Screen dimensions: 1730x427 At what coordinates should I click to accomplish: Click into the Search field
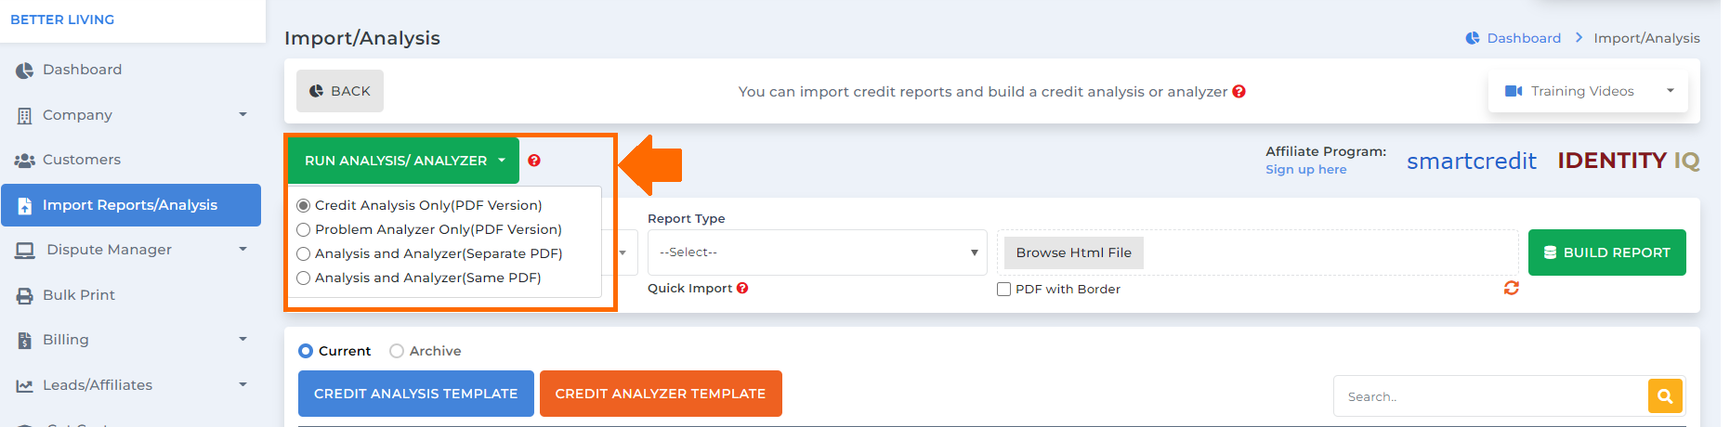point(1490,396)
